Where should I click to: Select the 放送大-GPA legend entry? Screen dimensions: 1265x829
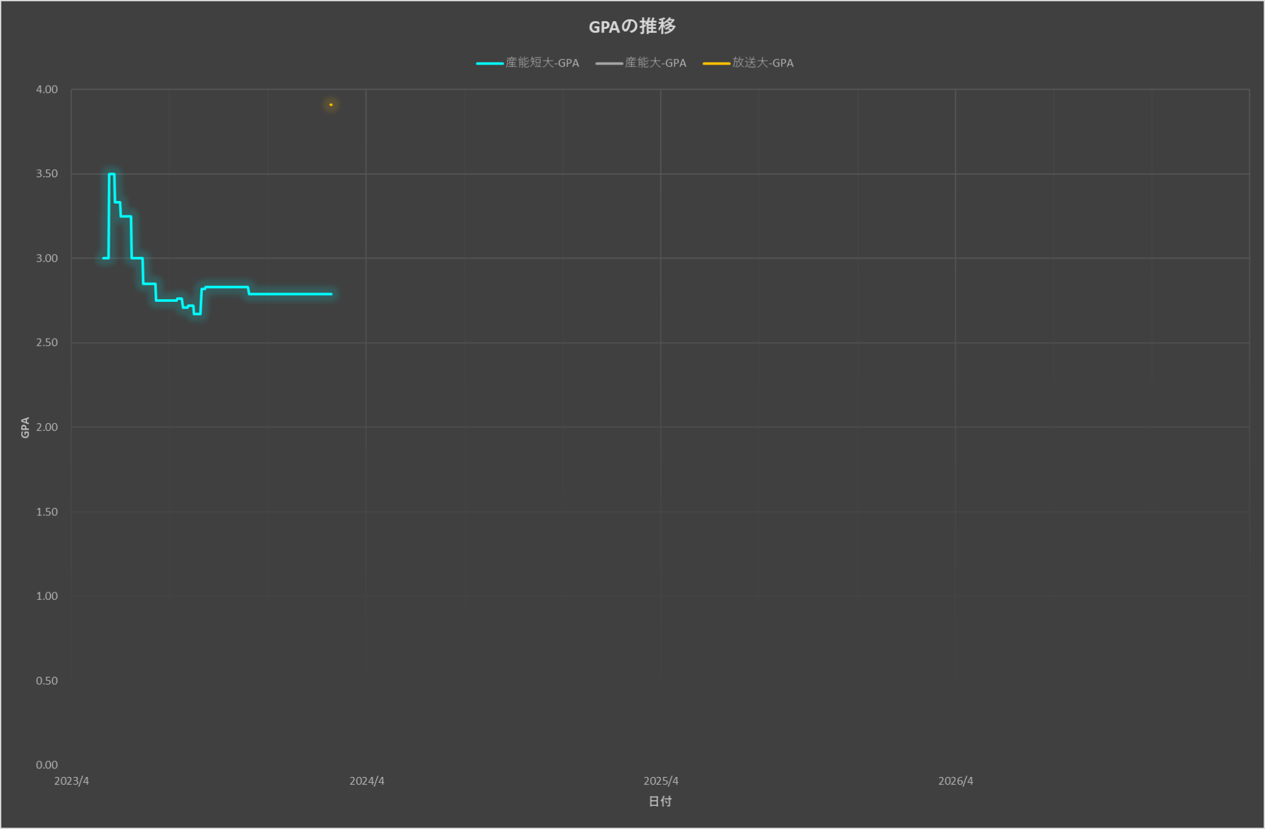(762, 63)
